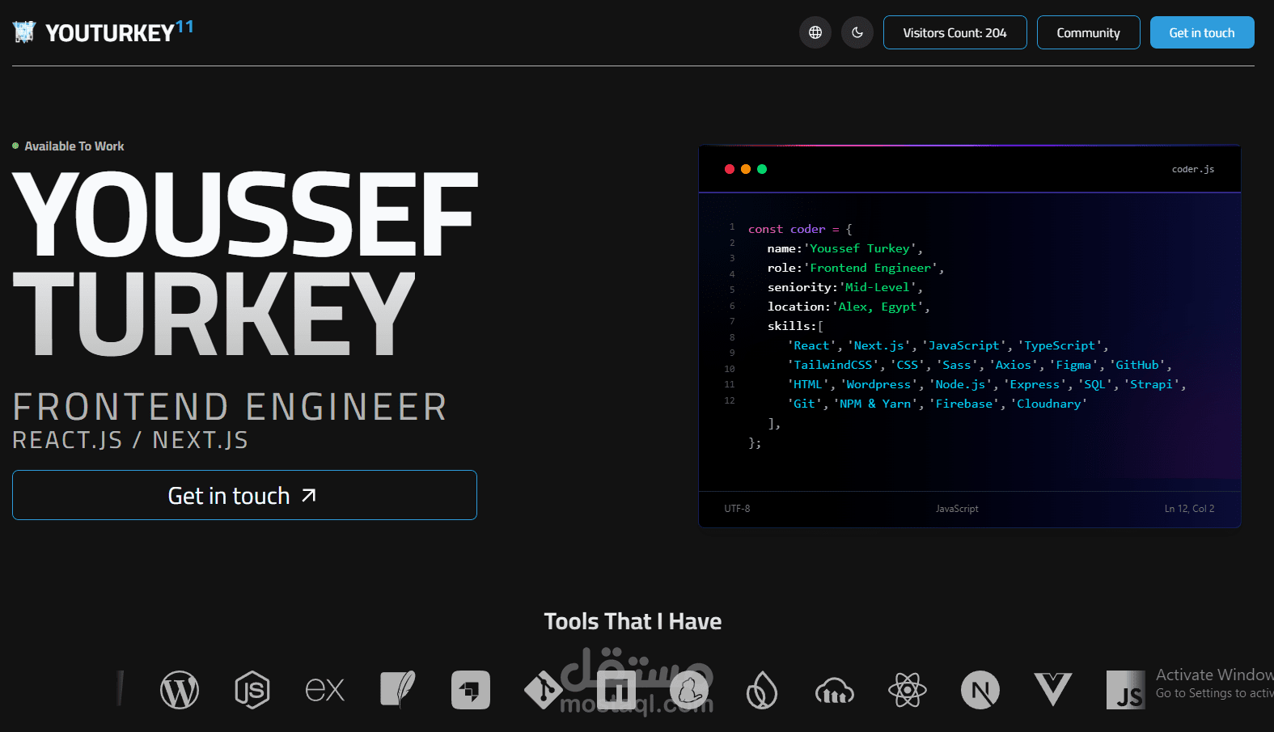The height and width of the screenshot is (732, 1274).
Task: Select the Cloudinary cloud icon
Action: (x=835, y=692)
